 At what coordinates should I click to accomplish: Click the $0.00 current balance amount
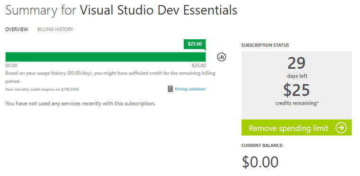(x=260, y=162)
